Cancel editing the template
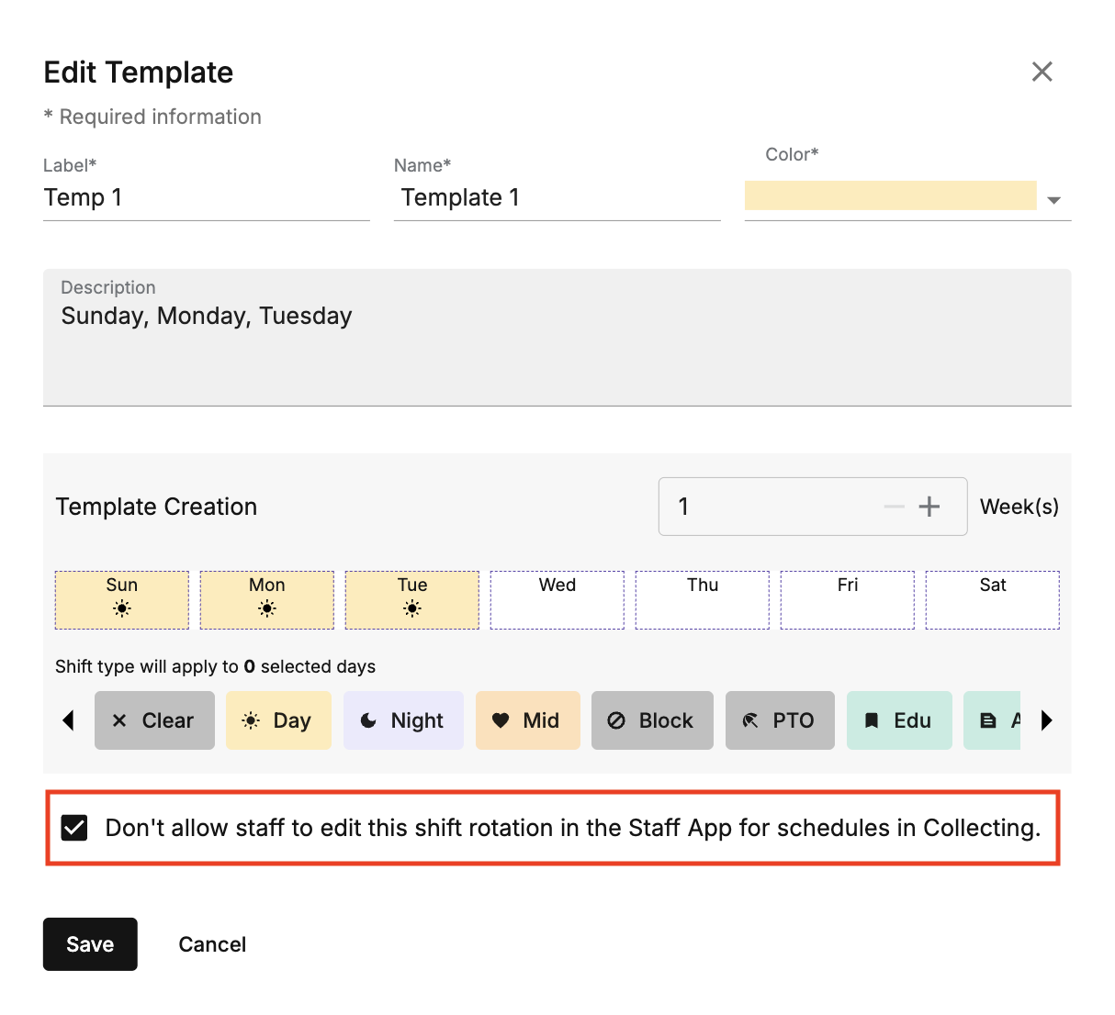 pyautogui.click(x=212, y=944)
